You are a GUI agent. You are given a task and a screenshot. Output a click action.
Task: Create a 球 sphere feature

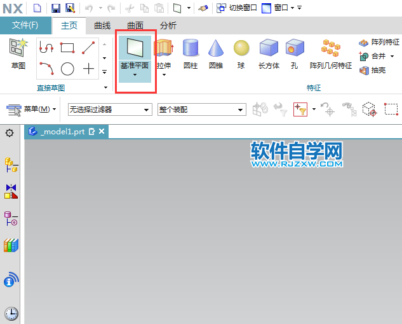pos(241,54)
